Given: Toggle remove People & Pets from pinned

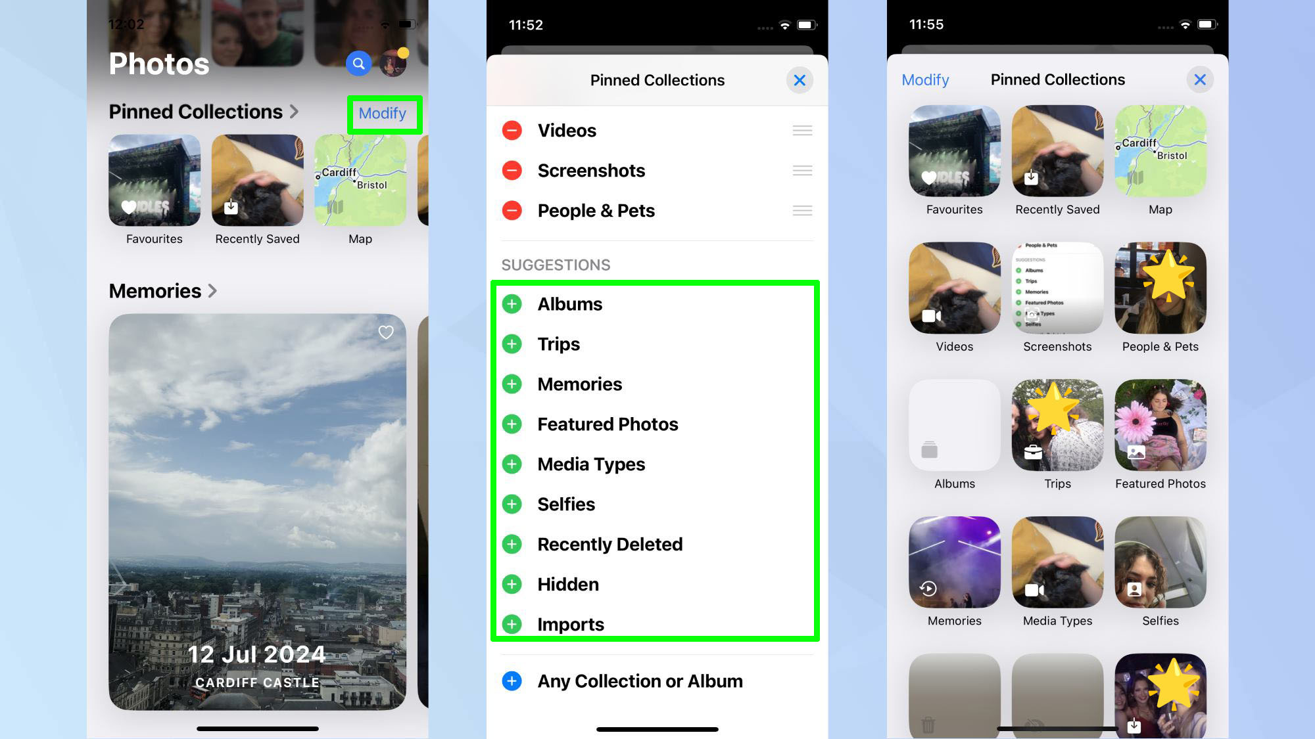Looking at the screenshot, I should point(512,210).
